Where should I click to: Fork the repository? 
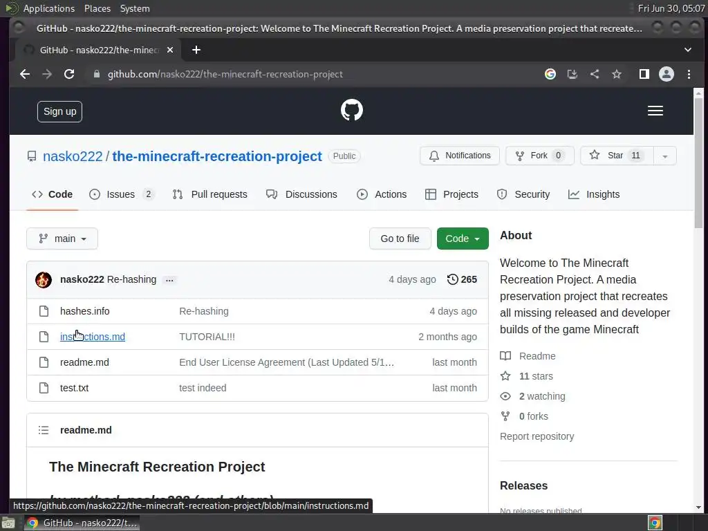point(539,156)
